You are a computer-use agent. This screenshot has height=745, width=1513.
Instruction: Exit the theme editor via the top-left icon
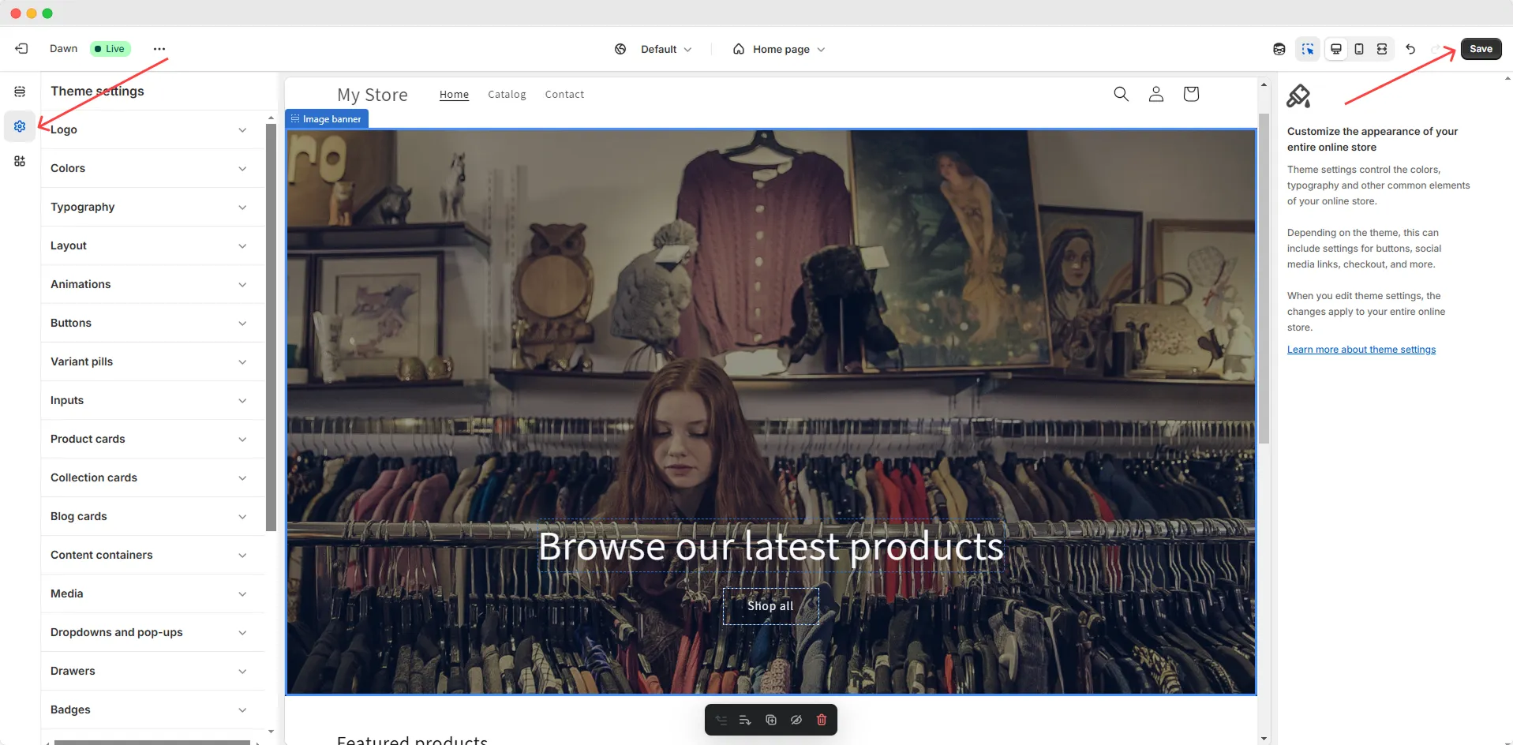[x=21, y=48]
